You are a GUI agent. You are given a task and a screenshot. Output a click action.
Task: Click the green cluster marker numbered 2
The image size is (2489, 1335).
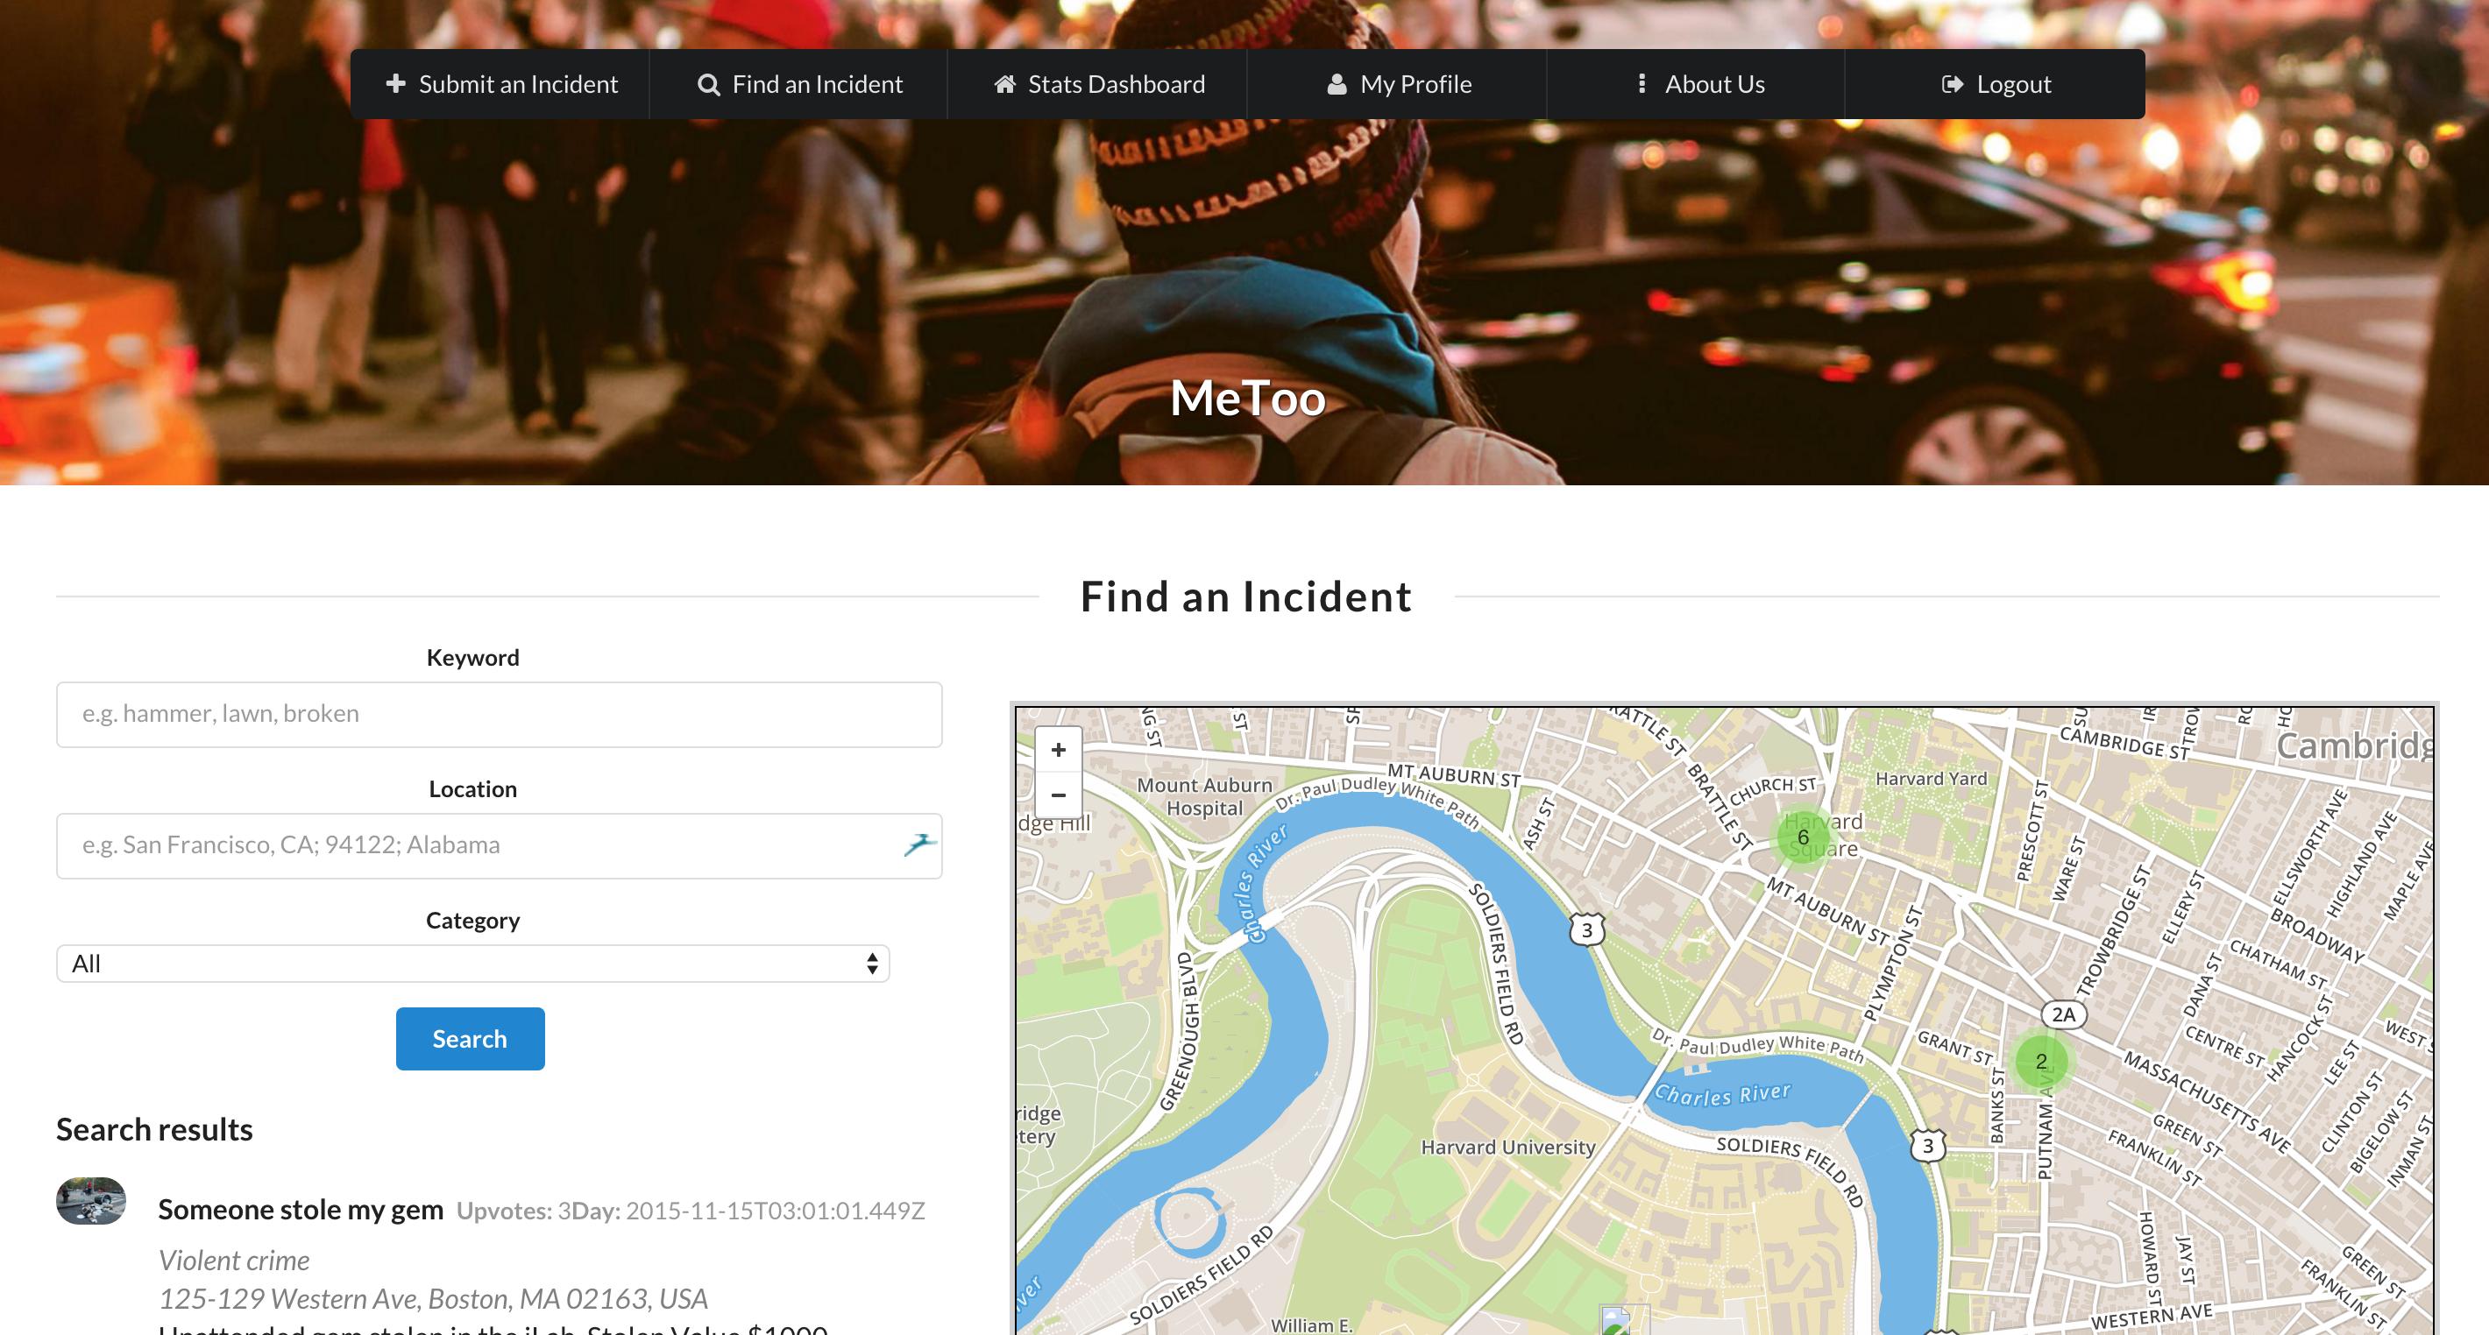[2040, 1061]
